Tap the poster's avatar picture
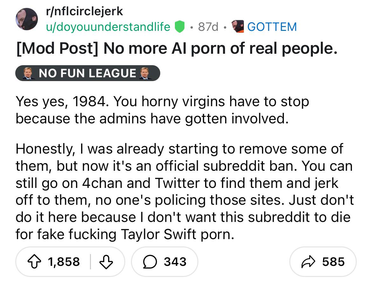 click(x=27, y=20)
